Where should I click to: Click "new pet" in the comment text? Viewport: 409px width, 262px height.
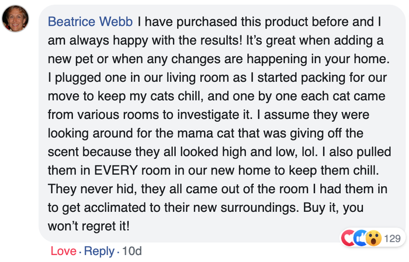tap(68, 60)
